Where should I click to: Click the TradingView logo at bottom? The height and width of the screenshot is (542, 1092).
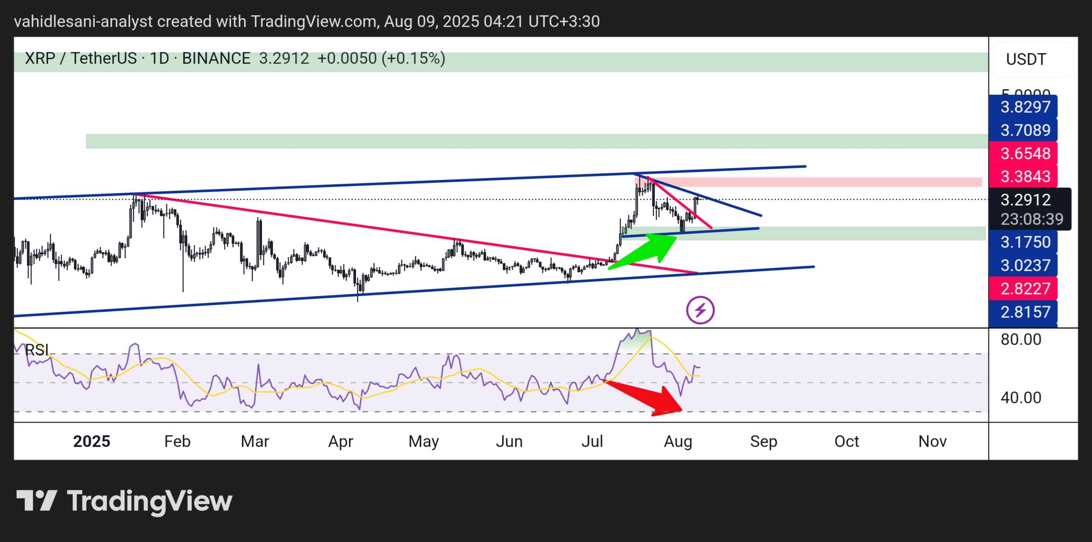(124, 501)
